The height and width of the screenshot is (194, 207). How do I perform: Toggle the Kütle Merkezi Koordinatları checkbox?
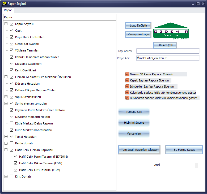coord(12,130)
